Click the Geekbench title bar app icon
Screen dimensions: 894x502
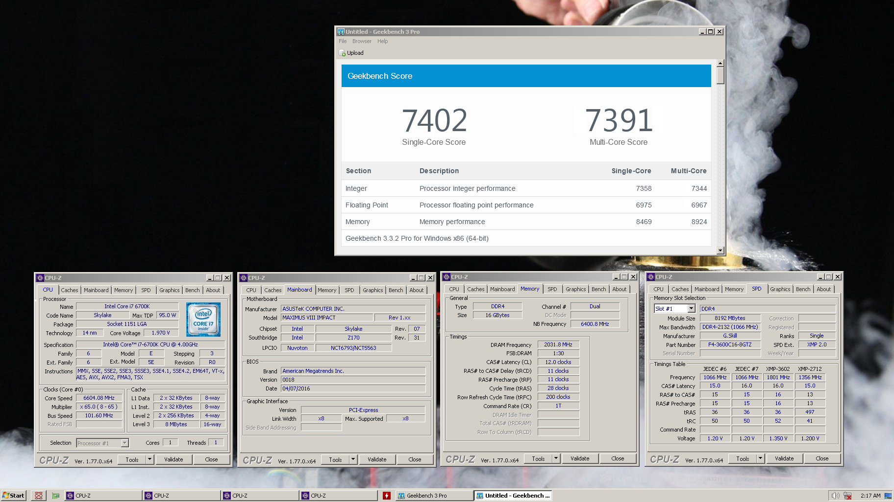point(341,32)
